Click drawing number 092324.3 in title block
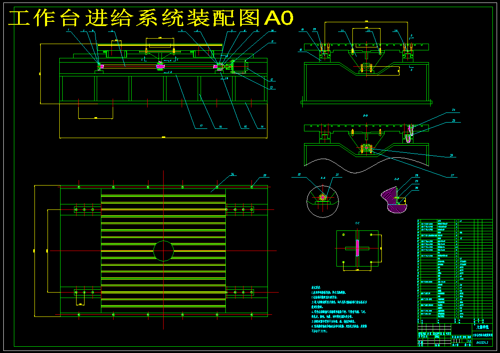Image resolution: width=500 pixels, height=353 pixels. (x=482, y=343)
